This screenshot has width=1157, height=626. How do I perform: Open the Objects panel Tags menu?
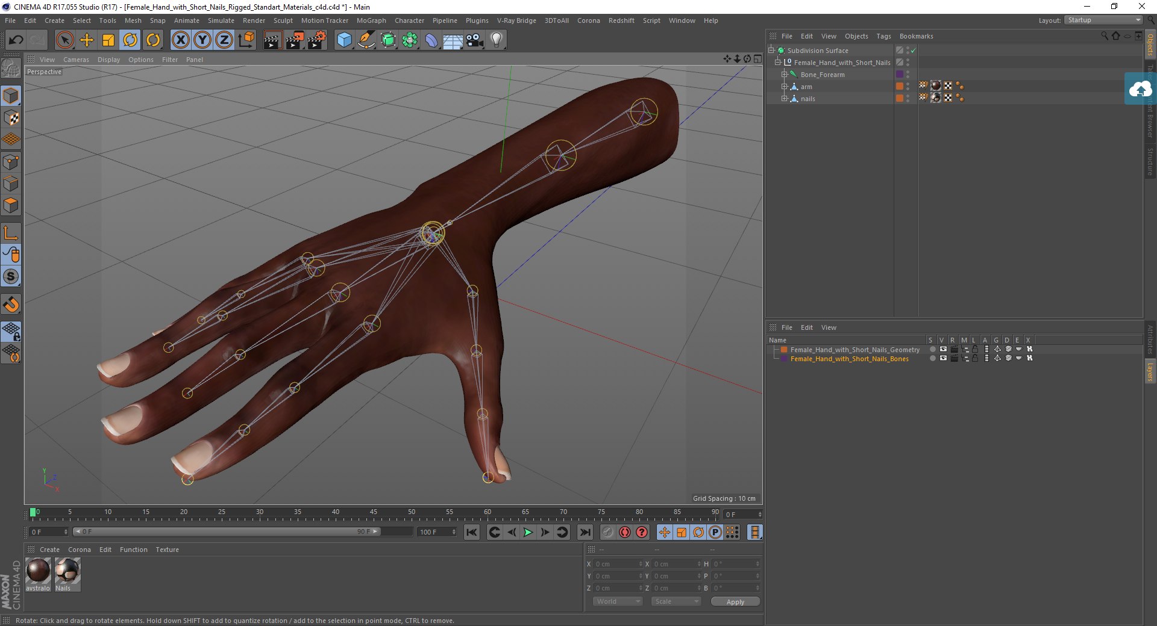point(883,36)
